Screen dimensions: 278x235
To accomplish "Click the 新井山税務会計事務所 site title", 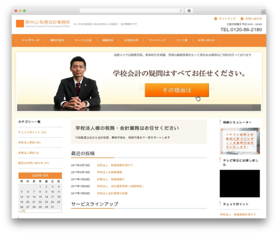I will (x=48, y=22).
